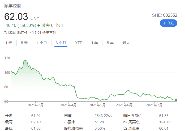185x131 pixels.
Task: Click the 62.03 current price value
Action: tap(16, 16)
